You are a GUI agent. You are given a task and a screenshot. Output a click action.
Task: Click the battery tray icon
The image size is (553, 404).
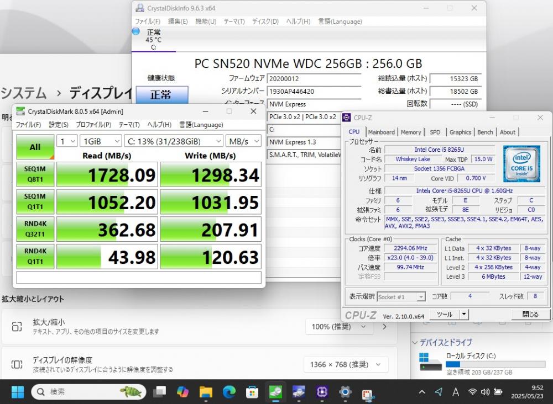tap(498, 392)
